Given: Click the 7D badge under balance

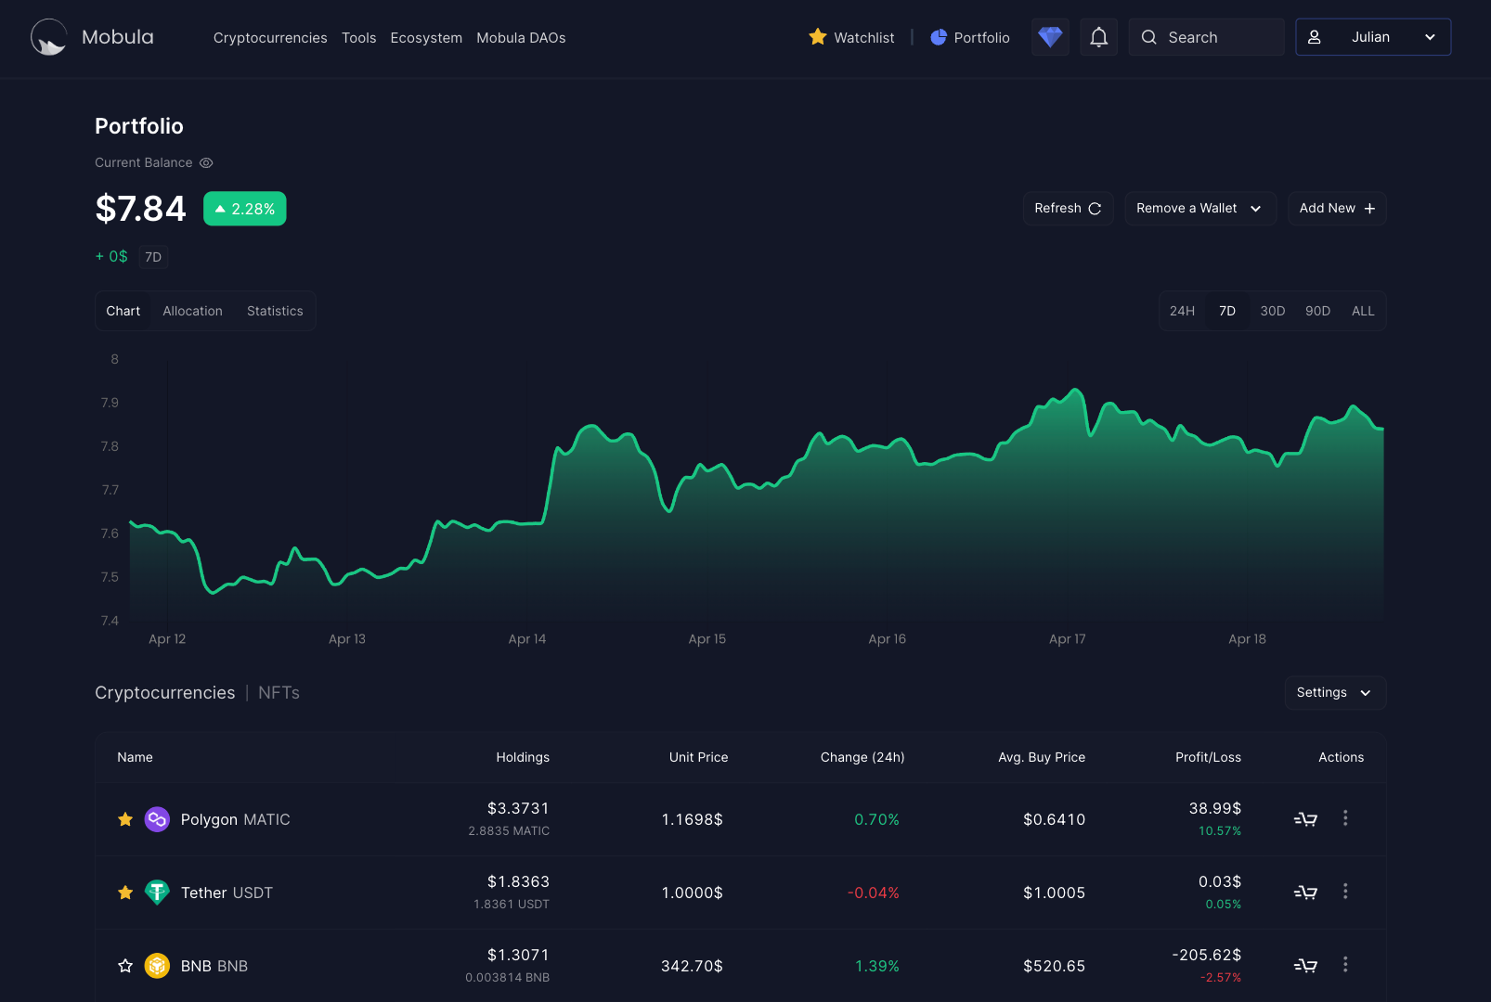Looking at the screenshot, I should point(153,257).
